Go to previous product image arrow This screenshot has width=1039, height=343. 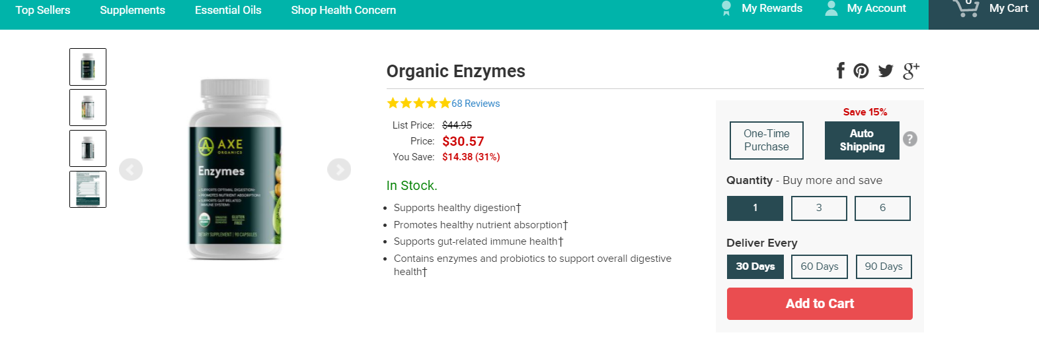click(x=131, y=170)
